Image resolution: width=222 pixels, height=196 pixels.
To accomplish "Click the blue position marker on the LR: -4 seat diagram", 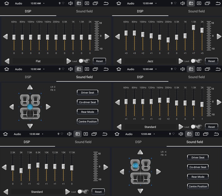I will [135, 166].
